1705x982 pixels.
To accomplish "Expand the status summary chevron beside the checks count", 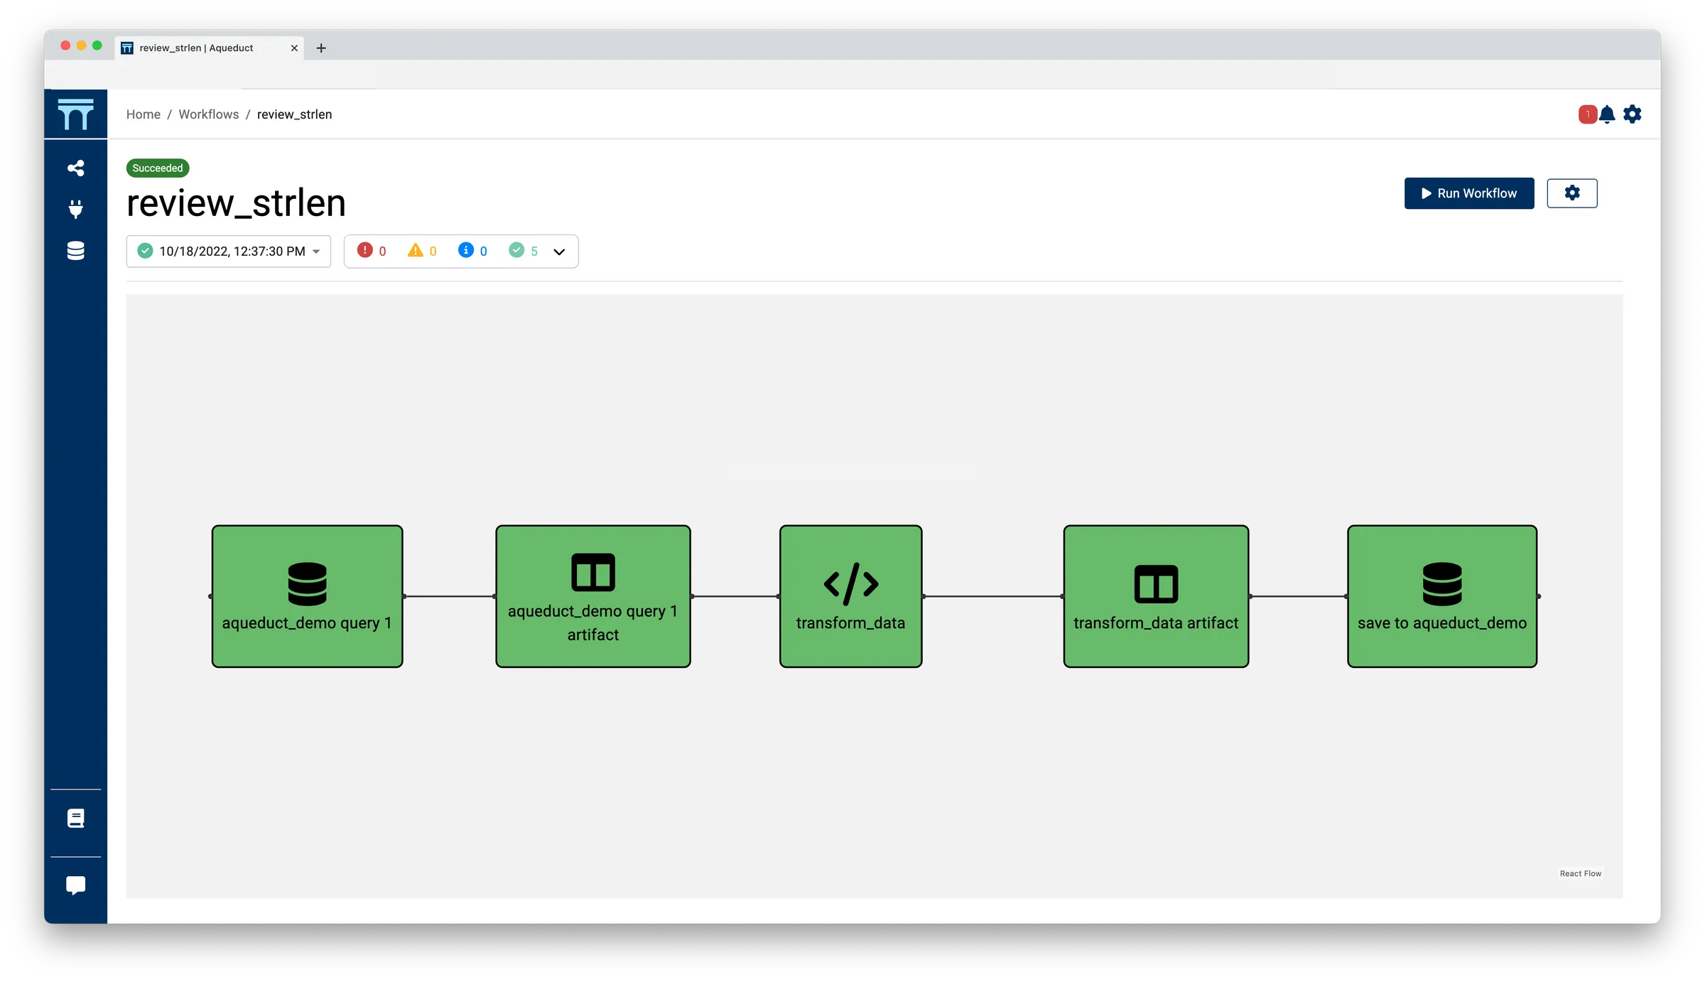I will click(558, 251).
